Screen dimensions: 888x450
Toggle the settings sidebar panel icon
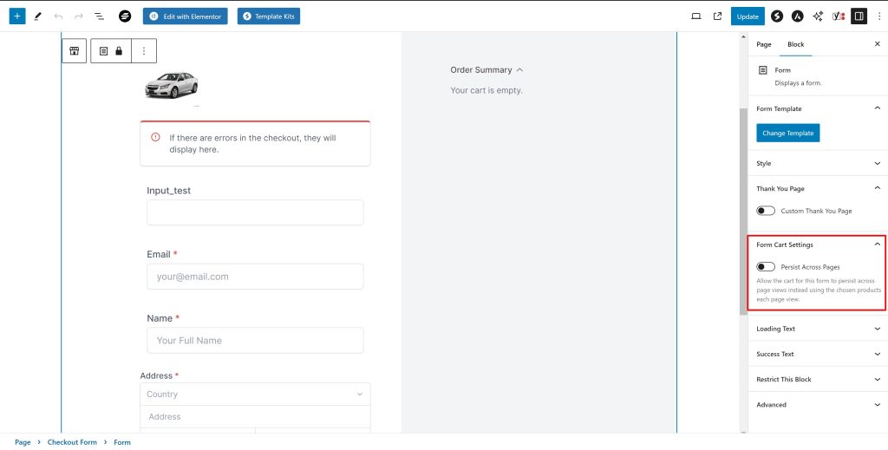859,16
